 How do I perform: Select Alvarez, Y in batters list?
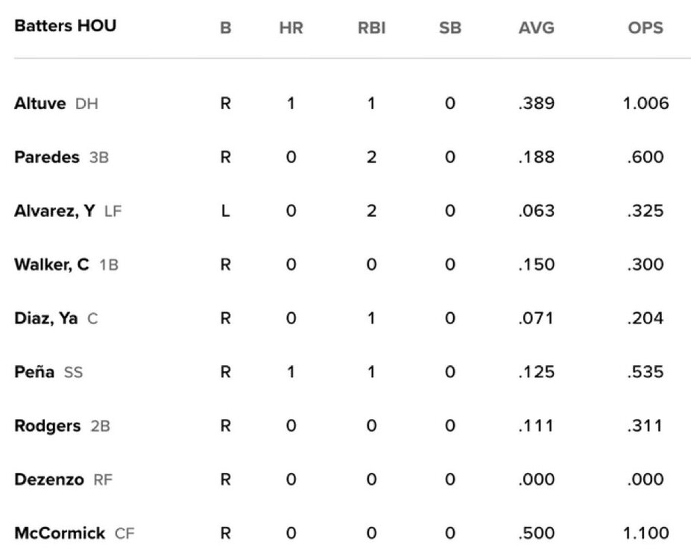point(54,211)
